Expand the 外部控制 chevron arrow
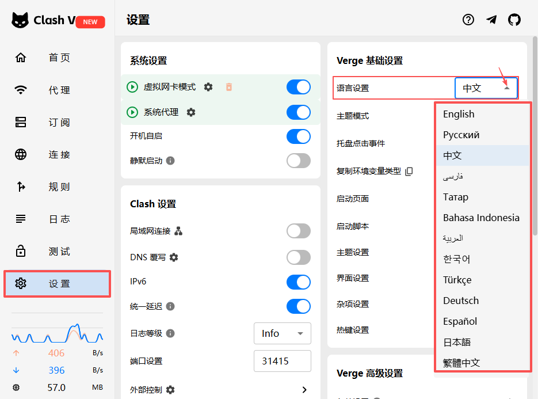This screenshot has width=538, height=399. [304, 390]
